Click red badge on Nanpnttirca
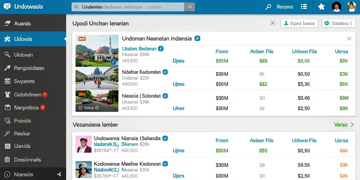Image resolution: width=360 pixels, height=180 pixels. pyautogui.click(x=43, y=107)
